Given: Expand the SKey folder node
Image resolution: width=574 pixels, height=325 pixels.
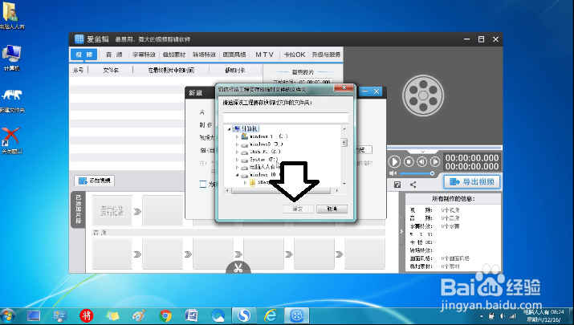Looking at the screenshot, I should tap(246, 182).
